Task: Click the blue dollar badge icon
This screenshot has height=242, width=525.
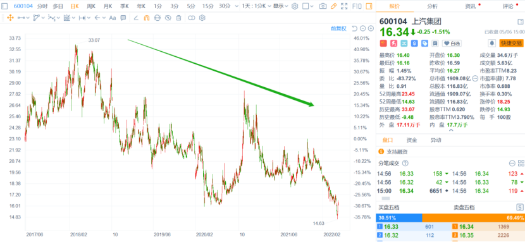Action: 414,43
